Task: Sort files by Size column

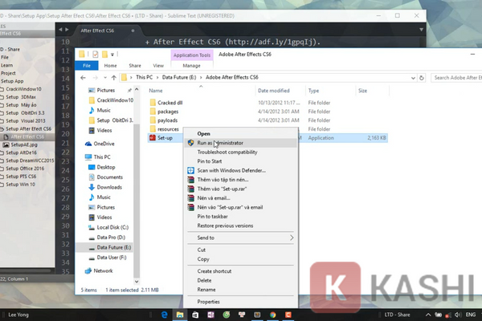Action: pos(363,91)
